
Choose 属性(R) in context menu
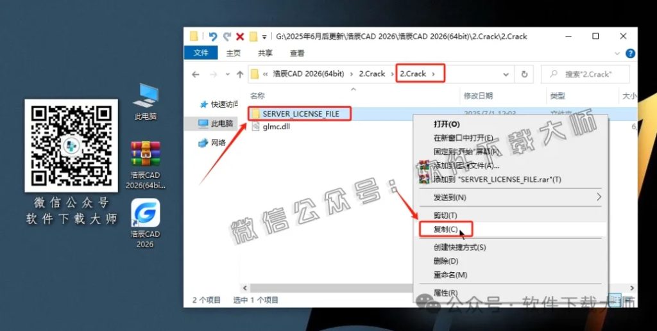coord(510,293)
